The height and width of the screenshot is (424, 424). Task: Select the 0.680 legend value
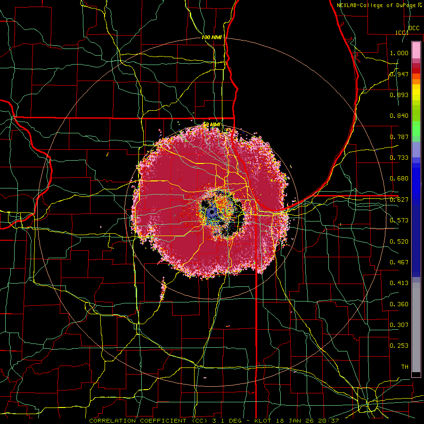point(399,179)
